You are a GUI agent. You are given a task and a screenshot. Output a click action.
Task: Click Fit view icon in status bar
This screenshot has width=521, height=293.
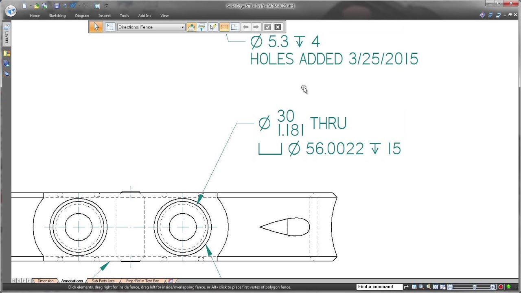pyautogui.click(x=436, y=287)
